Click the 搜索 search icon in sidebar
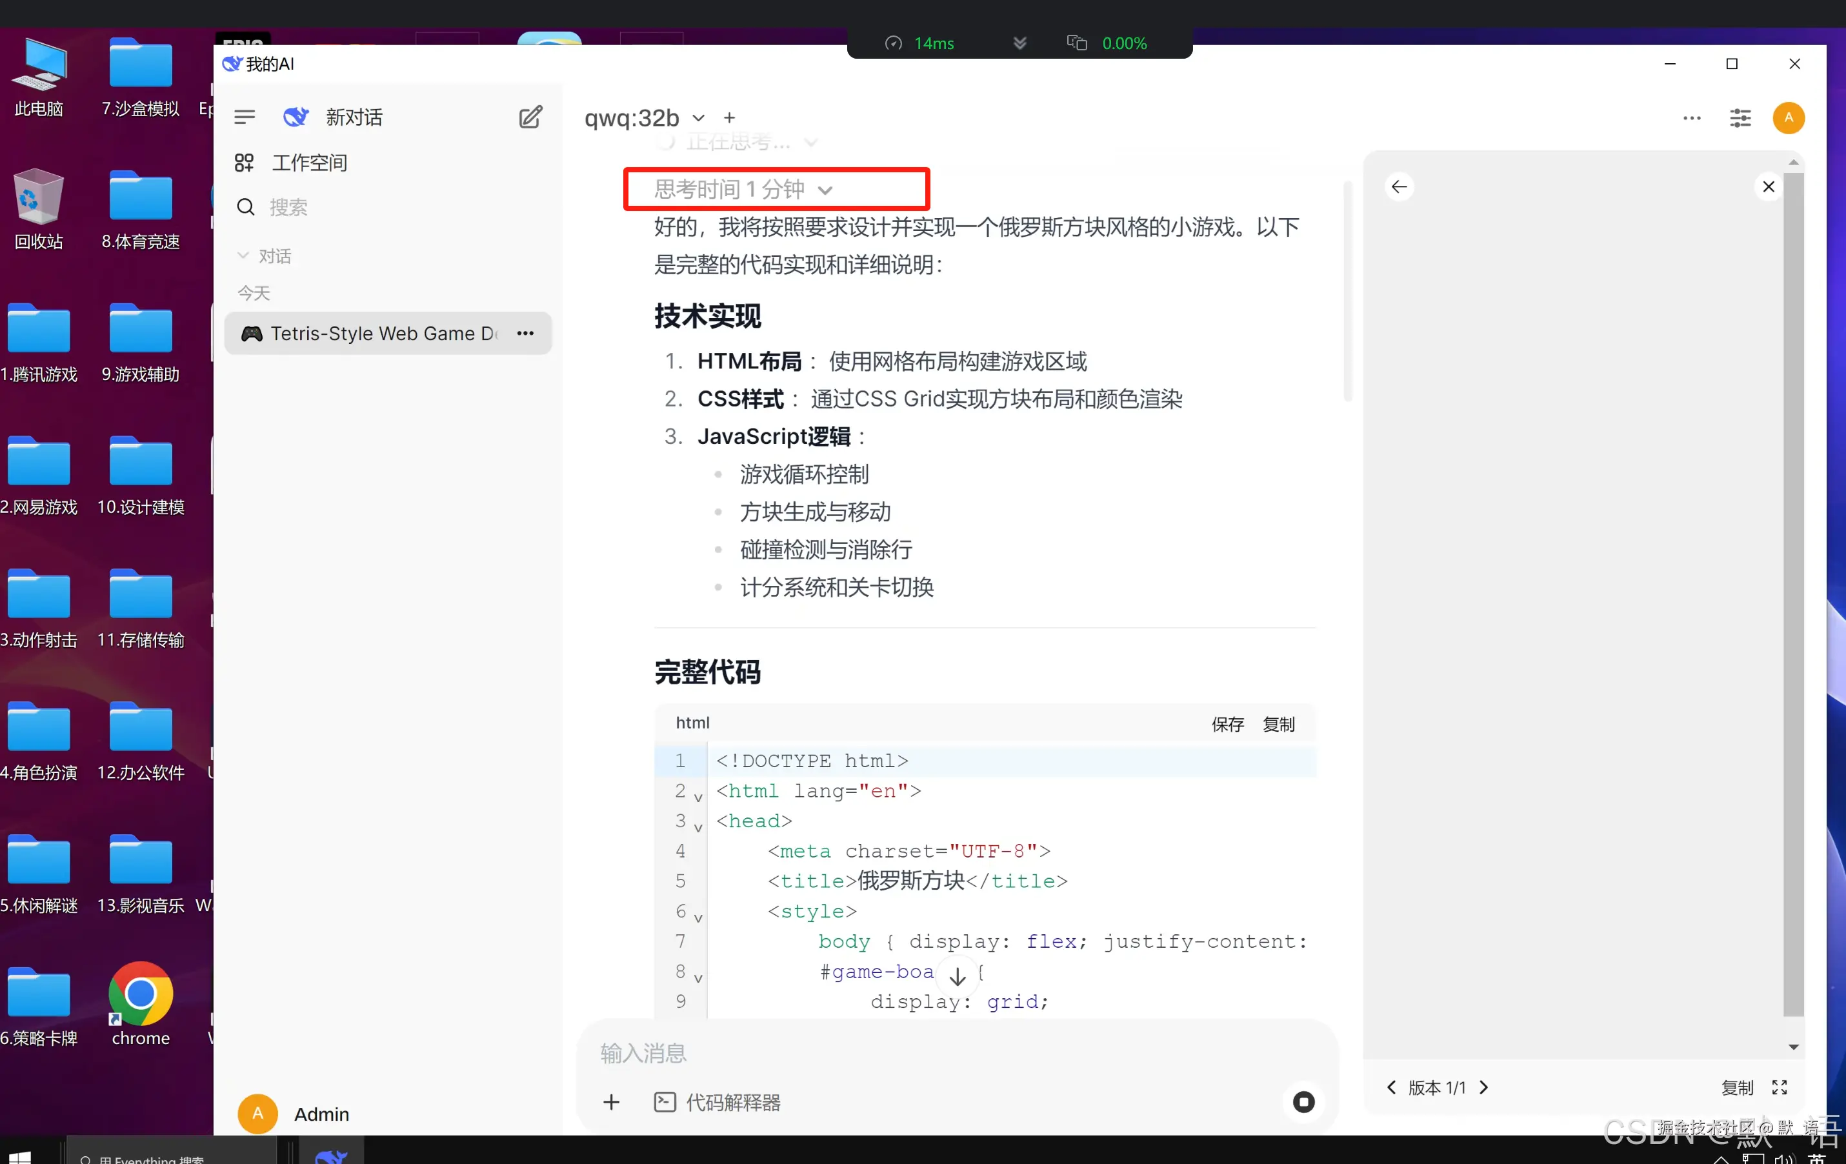This screenshot has height=1164, width=1846. [245, 206]
